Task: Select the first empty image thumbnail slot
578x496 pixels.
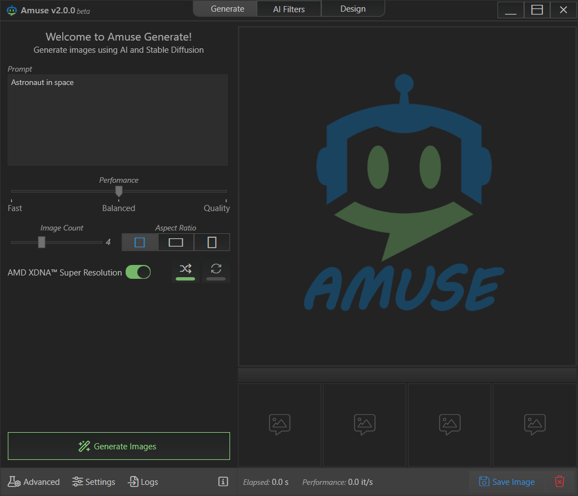Action: [280, 425]
